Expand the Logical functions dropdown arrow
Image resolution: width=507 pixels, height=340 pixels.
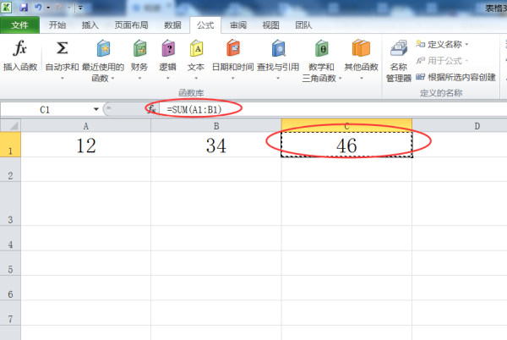[168, 79]
